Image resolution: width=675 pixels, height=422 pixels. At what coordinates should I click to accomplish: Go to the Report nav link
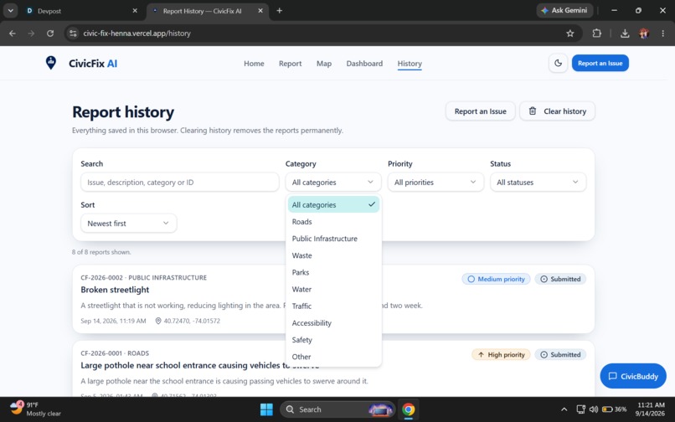(x=290, y=64)
